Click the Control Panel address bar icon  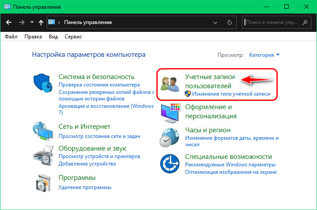point(52,22)
